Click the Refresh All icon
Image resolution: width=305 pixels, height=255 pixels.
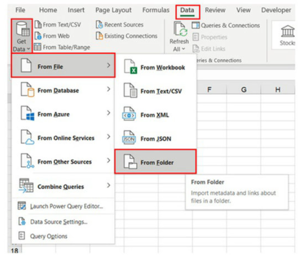pyautogui.click(x=181, y=29)
